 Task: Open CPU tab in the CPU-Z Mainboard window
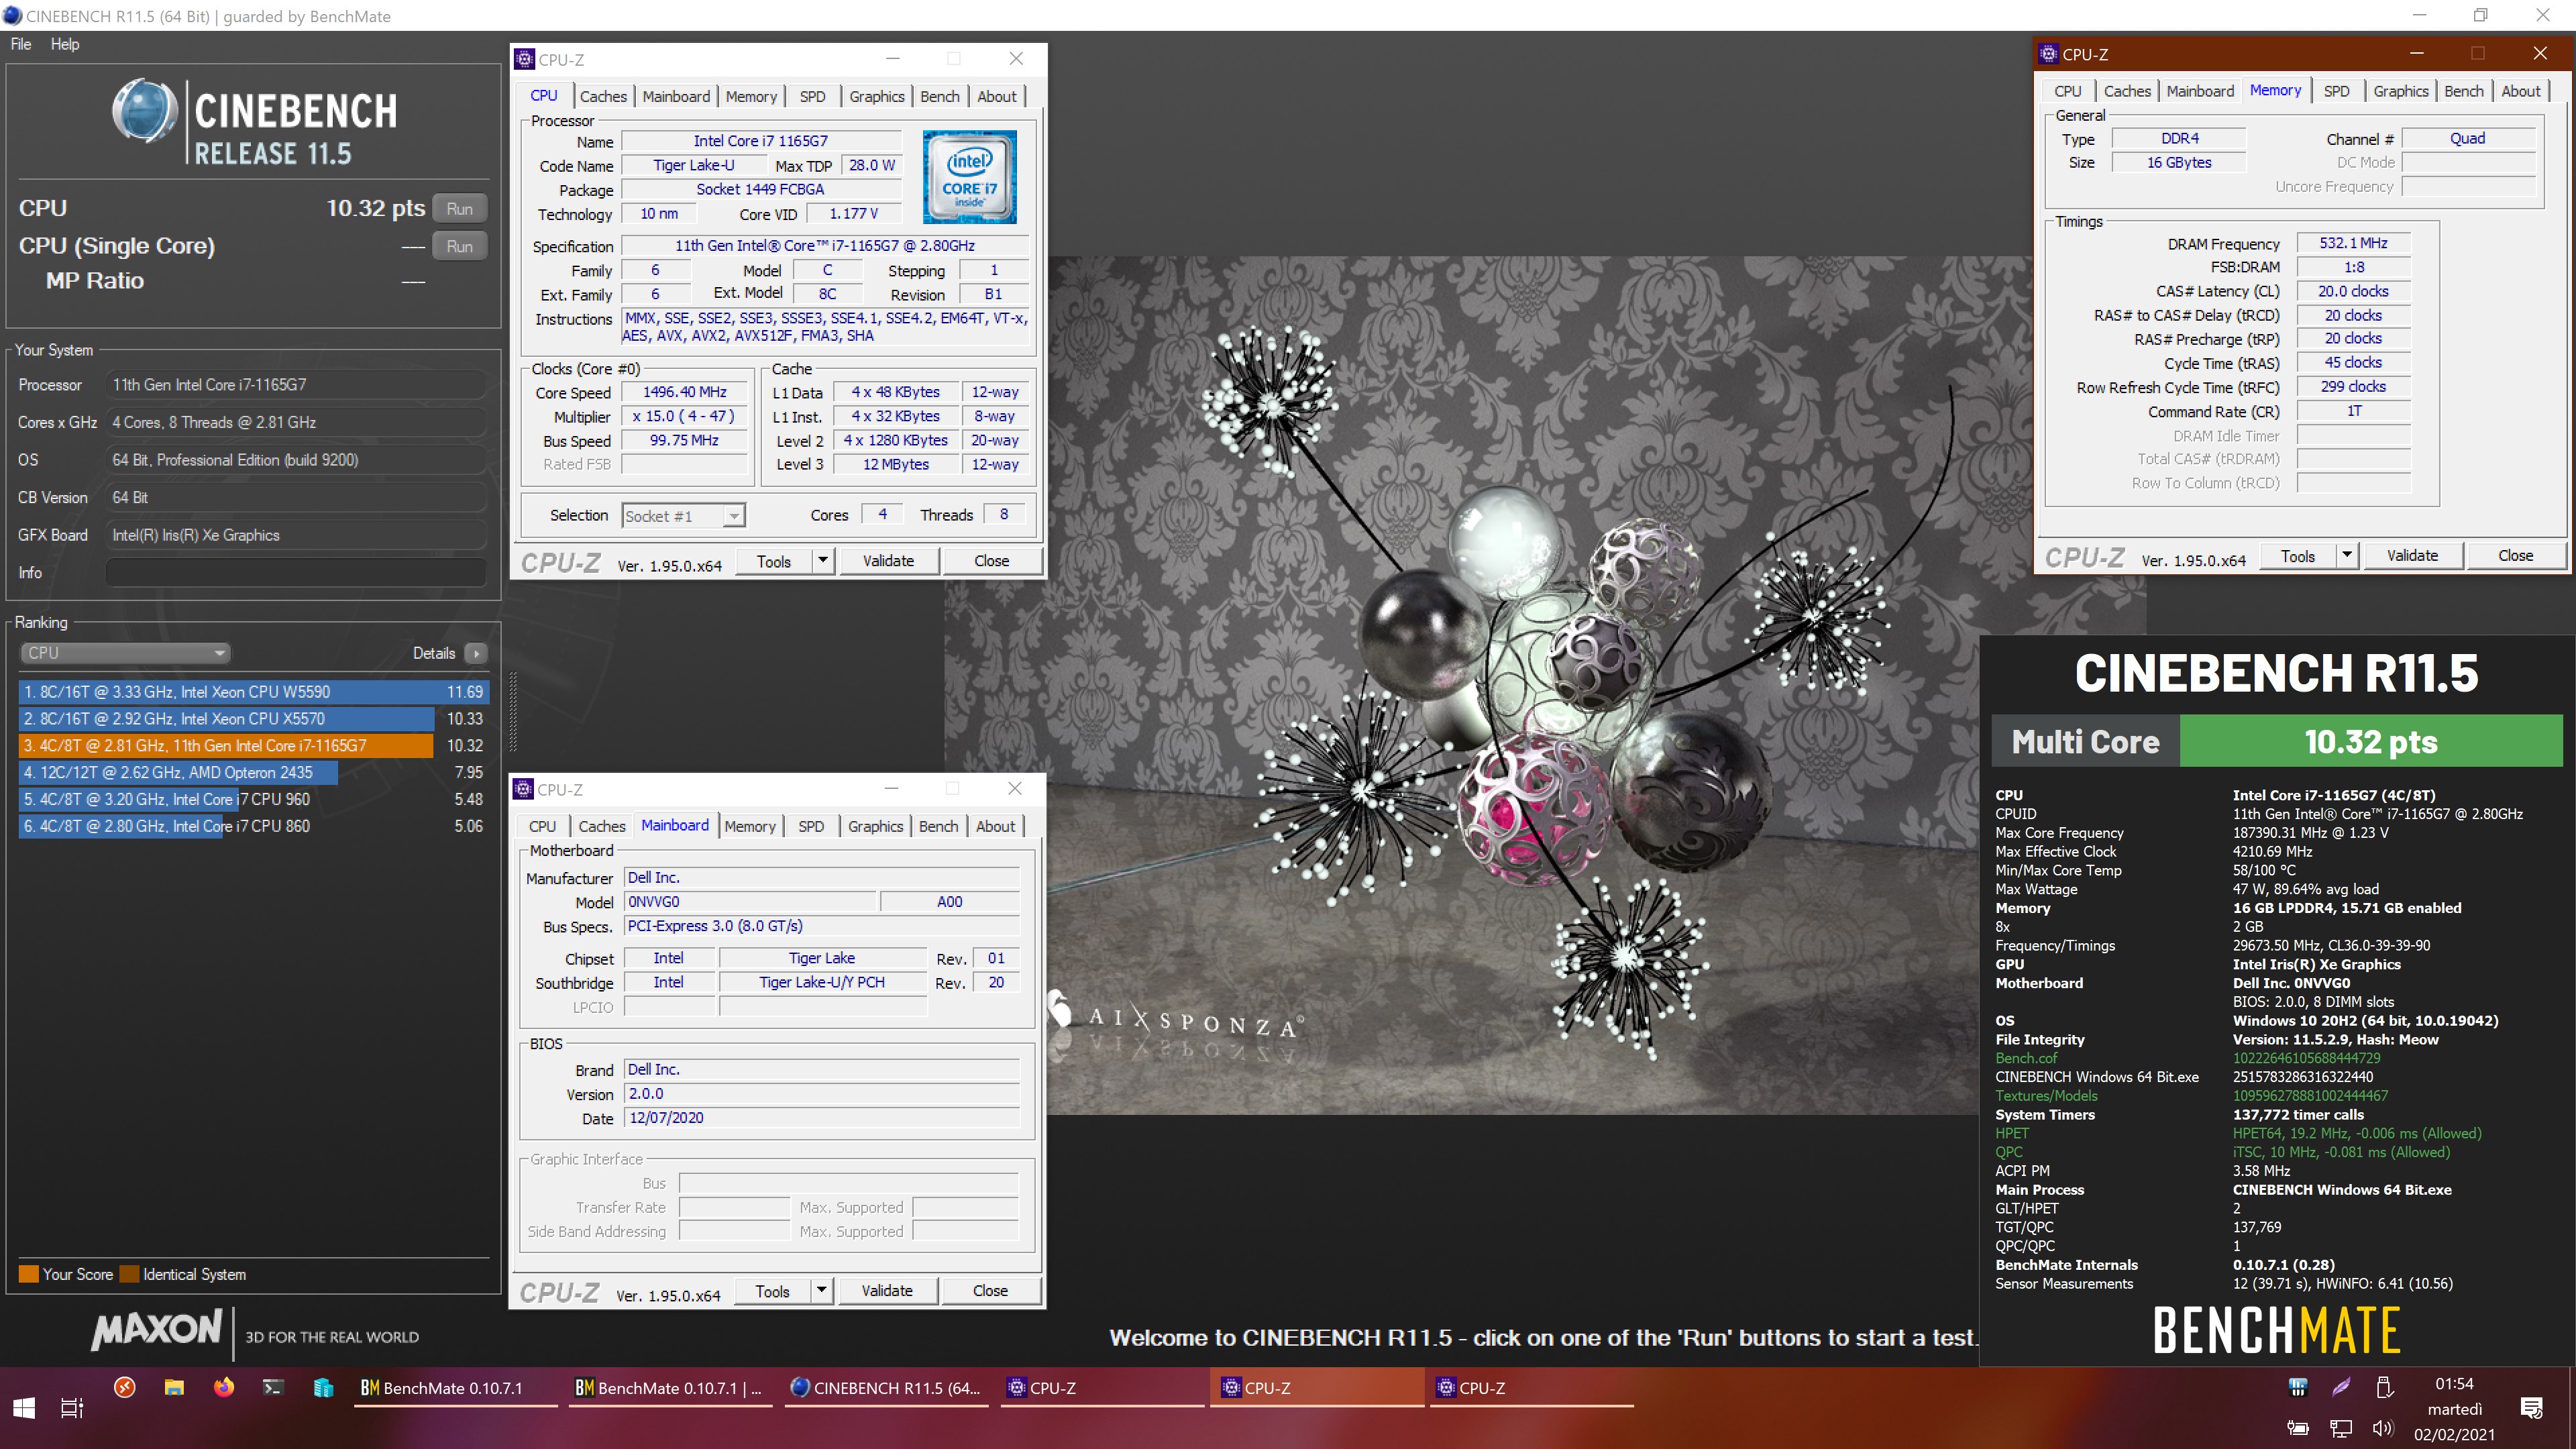click(x=542, y=826)
